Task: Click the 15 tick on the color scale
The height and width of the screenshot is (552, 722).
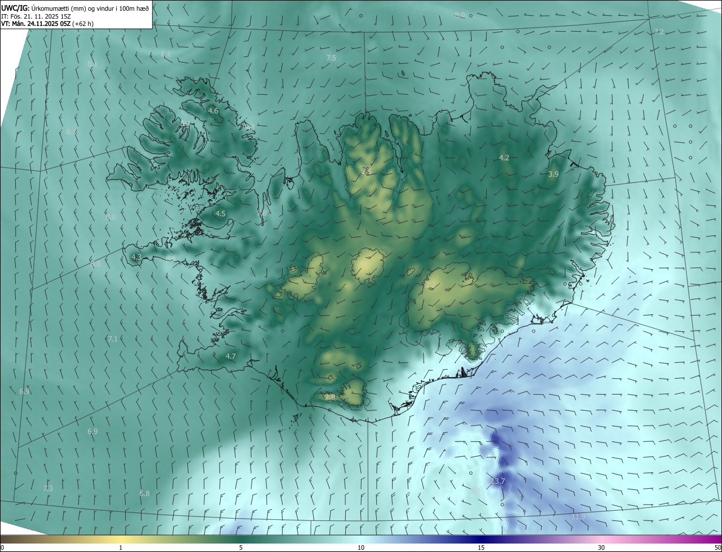Action: tap(481, 547)
